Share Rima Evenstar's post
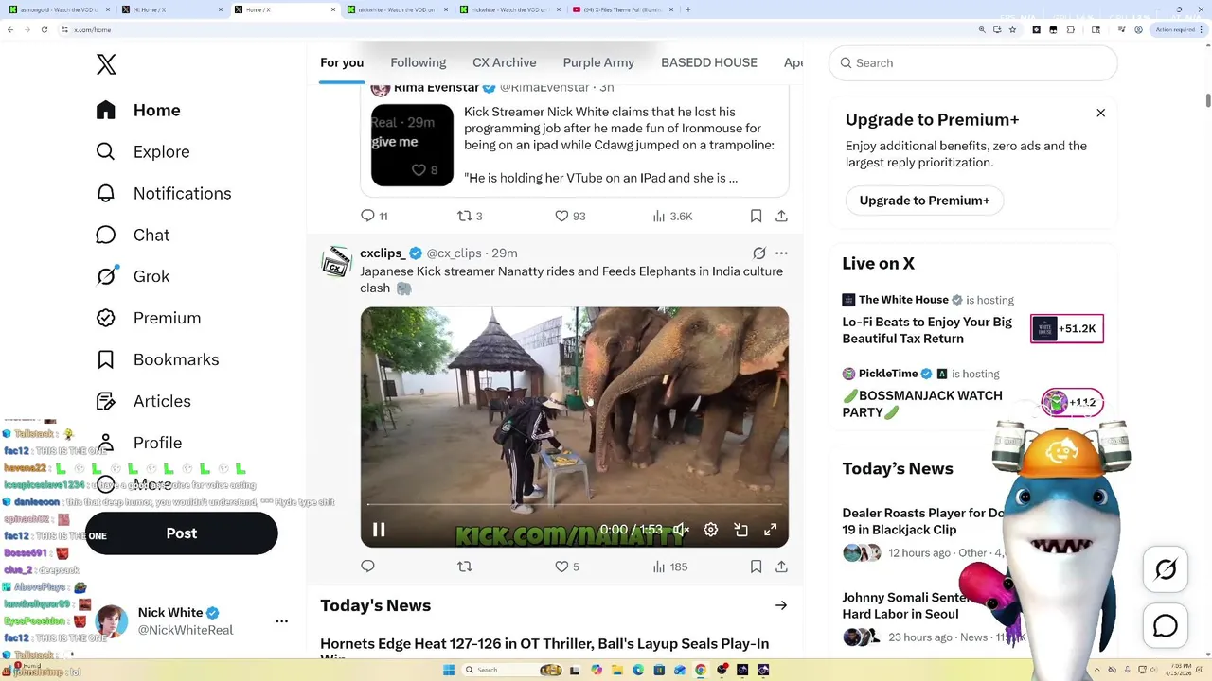Image resolution: width=1212 pixels, height=681 pixels. click(x=781, y=216)
